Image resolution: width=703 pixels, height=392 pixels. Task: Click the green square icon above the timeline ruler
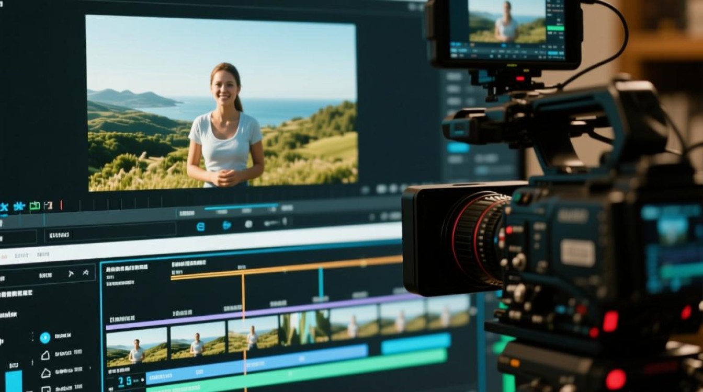pos(35,205)
